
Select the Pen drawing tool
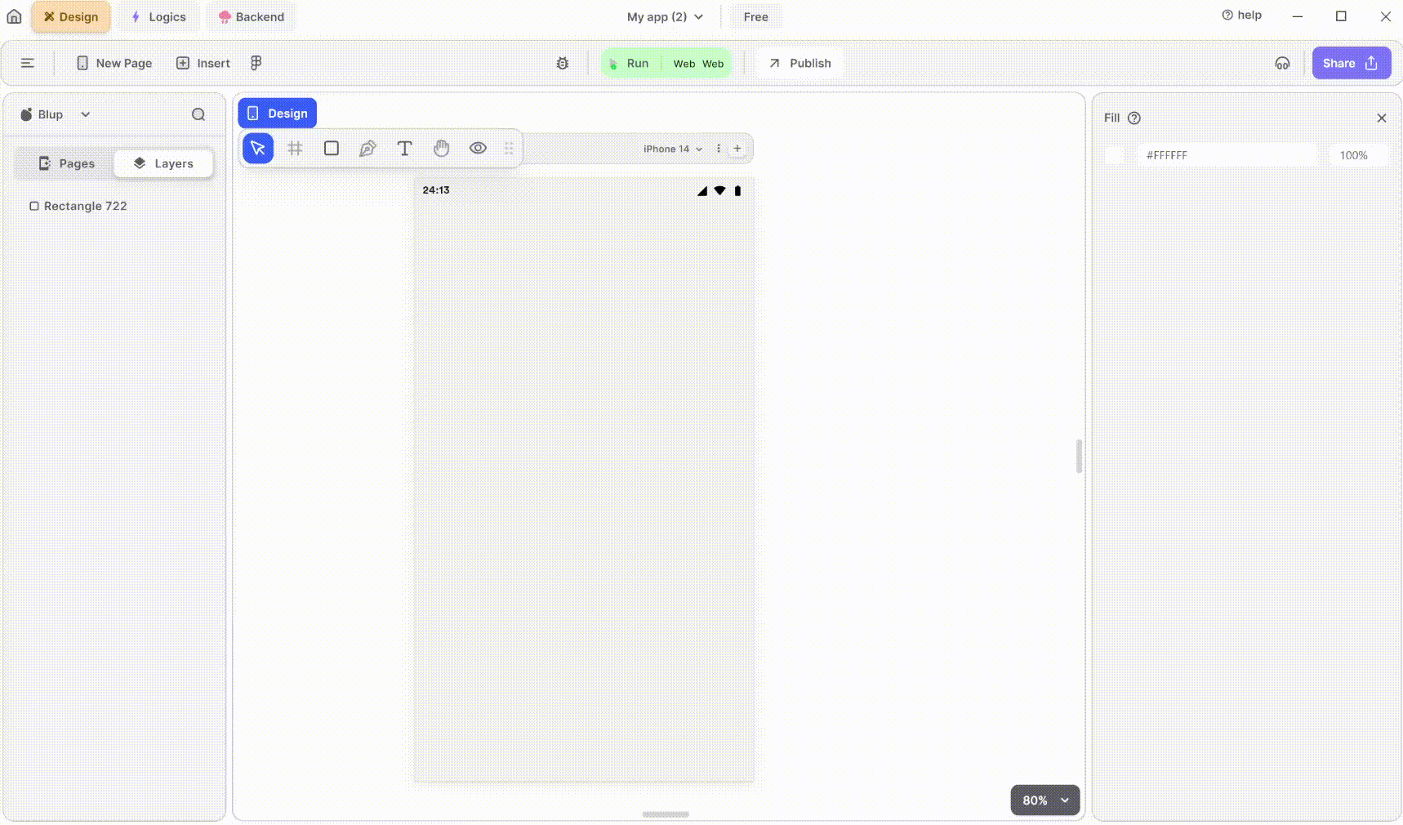tap(367, 149)
